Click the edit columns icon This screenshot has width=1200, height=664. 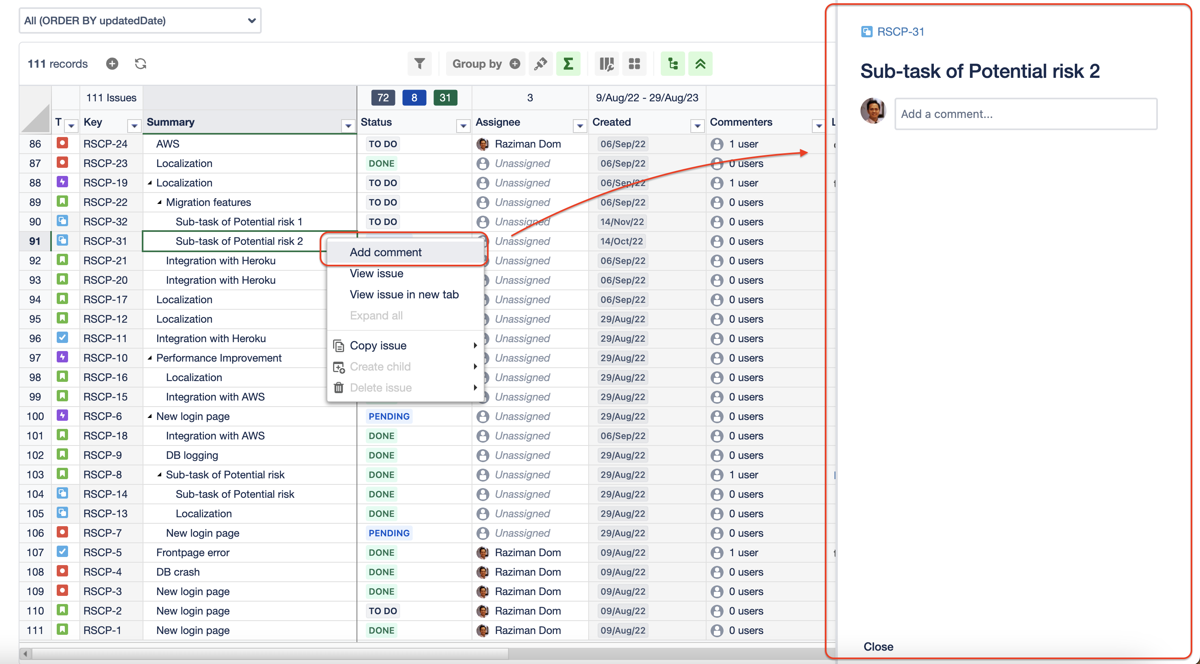pos(606,63)
